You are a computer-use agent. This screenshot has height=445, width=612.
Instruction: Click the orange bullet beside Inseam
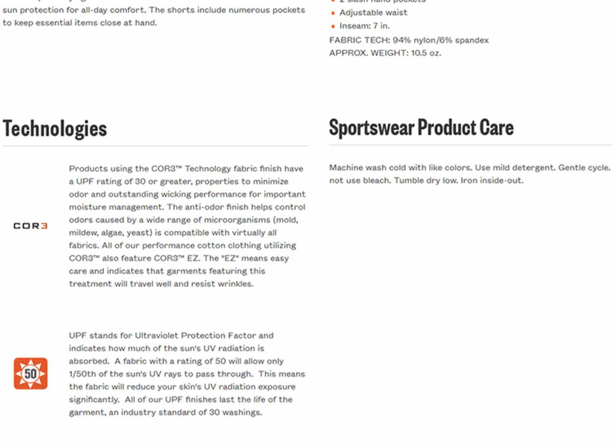pyautogui.click(x=333, y=26)
